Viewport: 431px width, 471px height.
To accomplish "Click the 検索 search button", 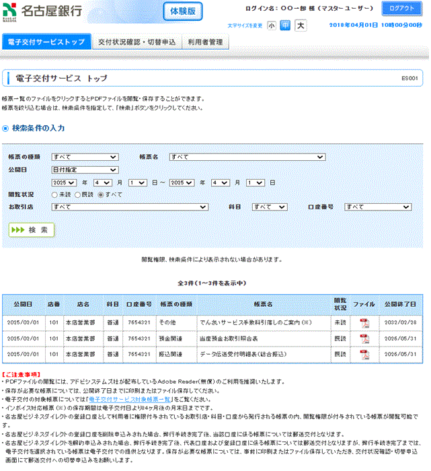I will pos(32,230).
